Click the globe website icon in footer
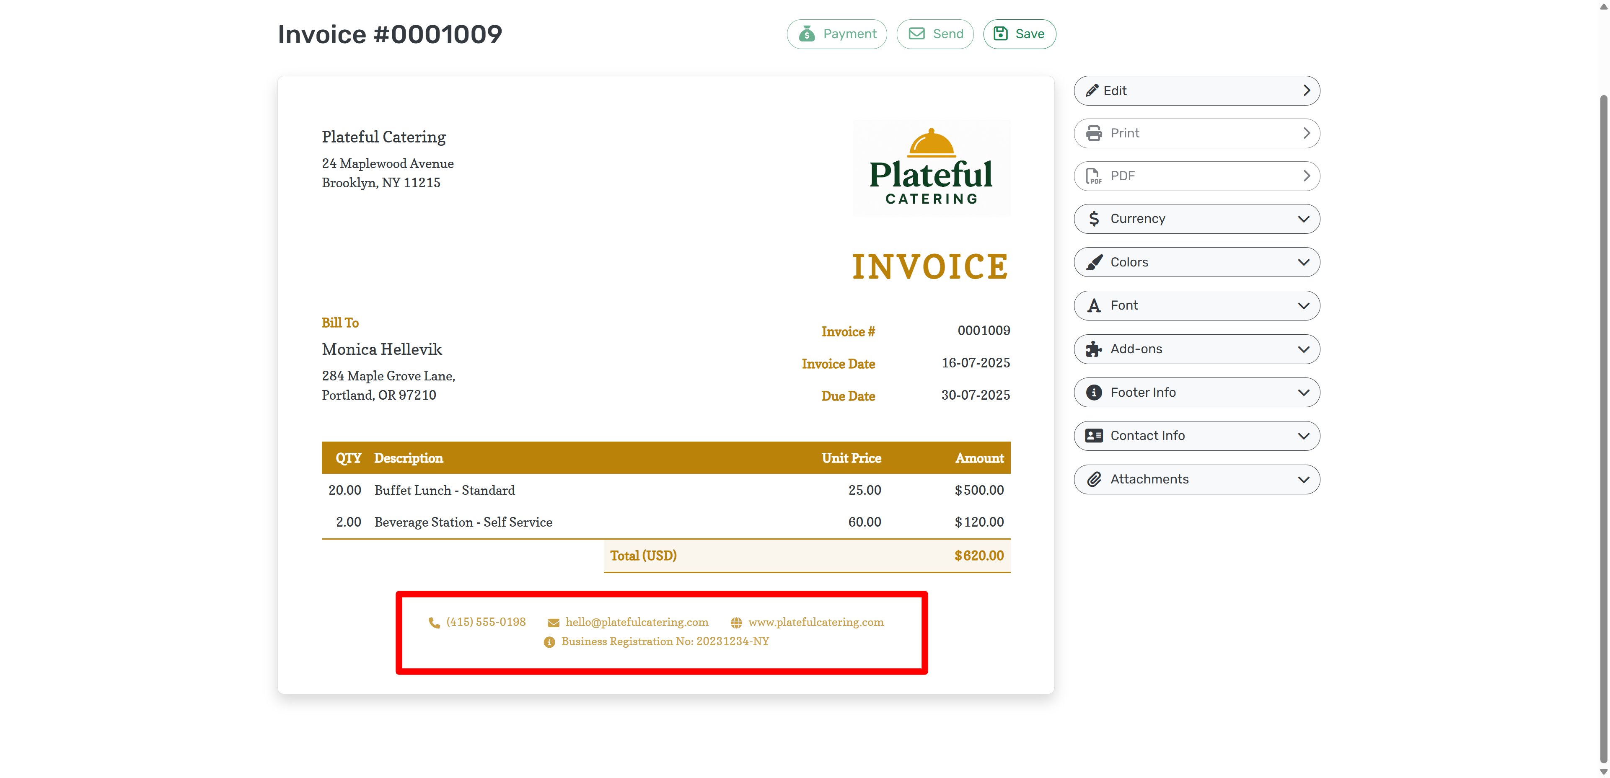 (x=736, y=623)
